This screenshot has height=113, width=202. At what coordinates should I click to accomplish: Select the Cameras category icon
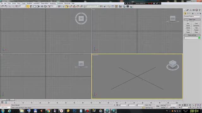point(193,13)
